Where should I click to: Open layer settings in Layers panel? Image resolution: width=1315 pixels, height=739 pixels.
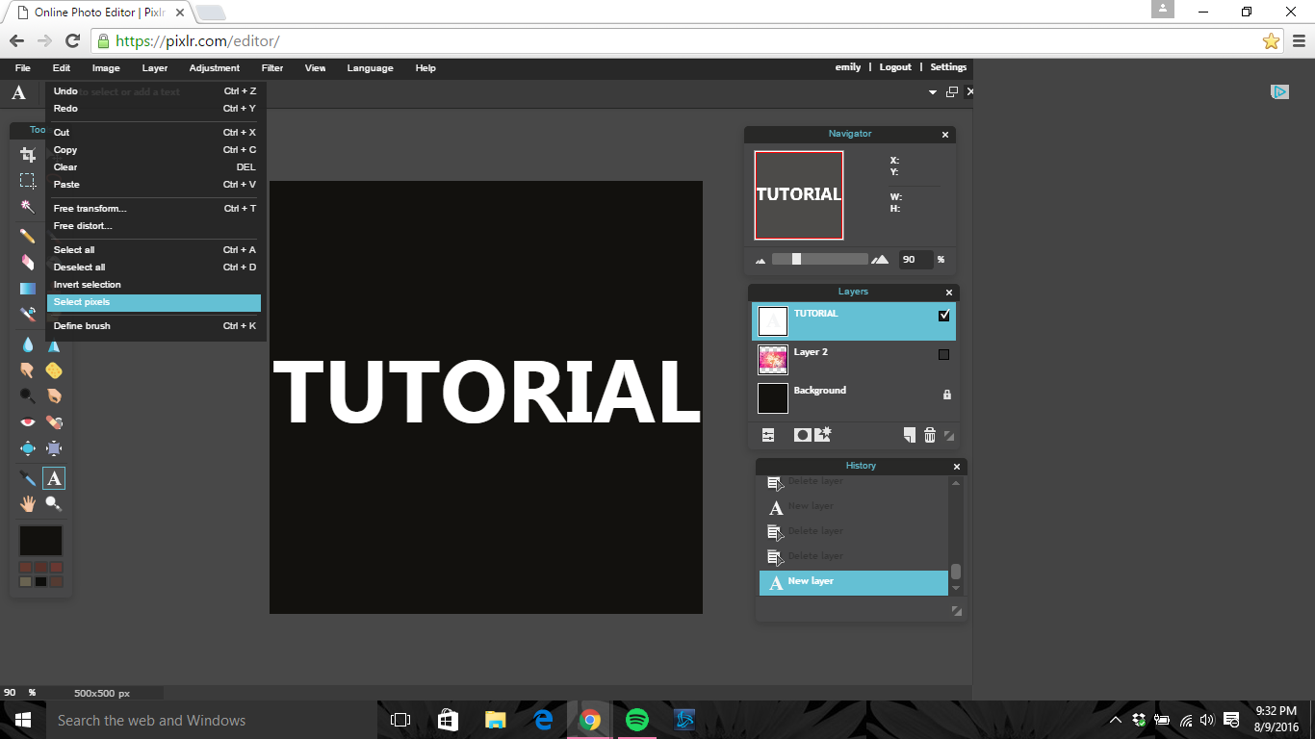pyautogui.click(x=768, y=435)
